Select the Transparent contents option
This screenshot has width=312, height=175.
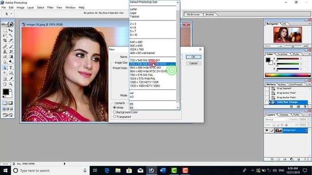(115, 117)
